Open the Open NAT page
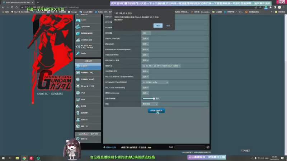Screen dimensions: 287x161 (88, 26)
